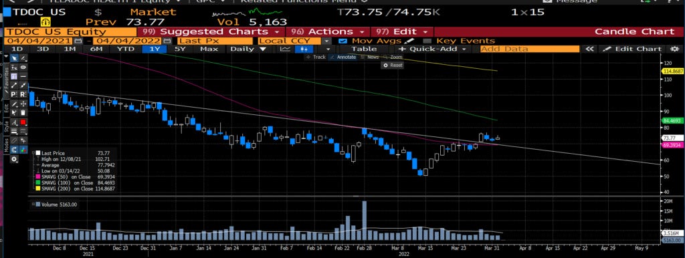
Task: Click the green SMAVG (100) legend swatch
Action: tap(38, 183)
